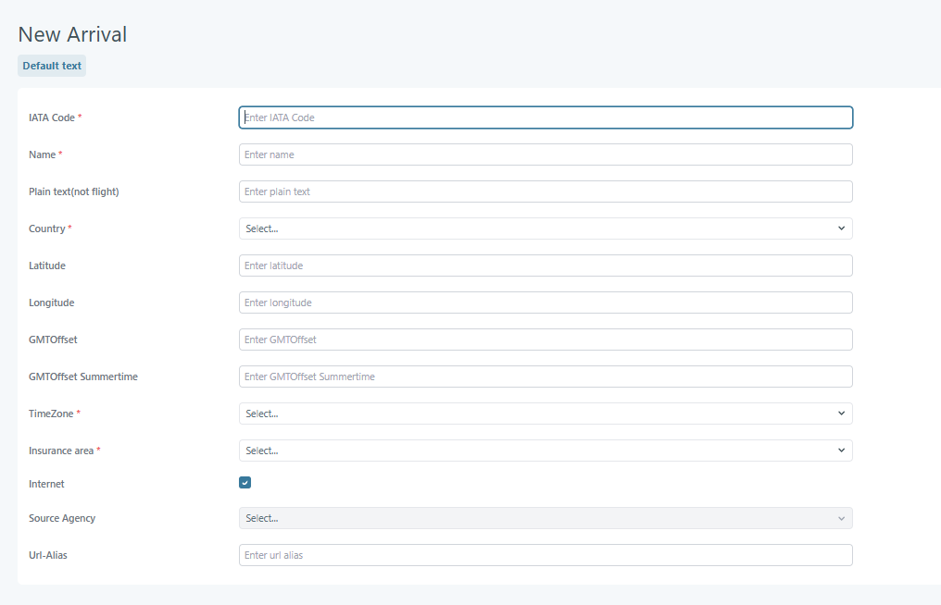Click the Internet field label
Image resolution: width=941 pixels, height=605 pixels.
46,484
